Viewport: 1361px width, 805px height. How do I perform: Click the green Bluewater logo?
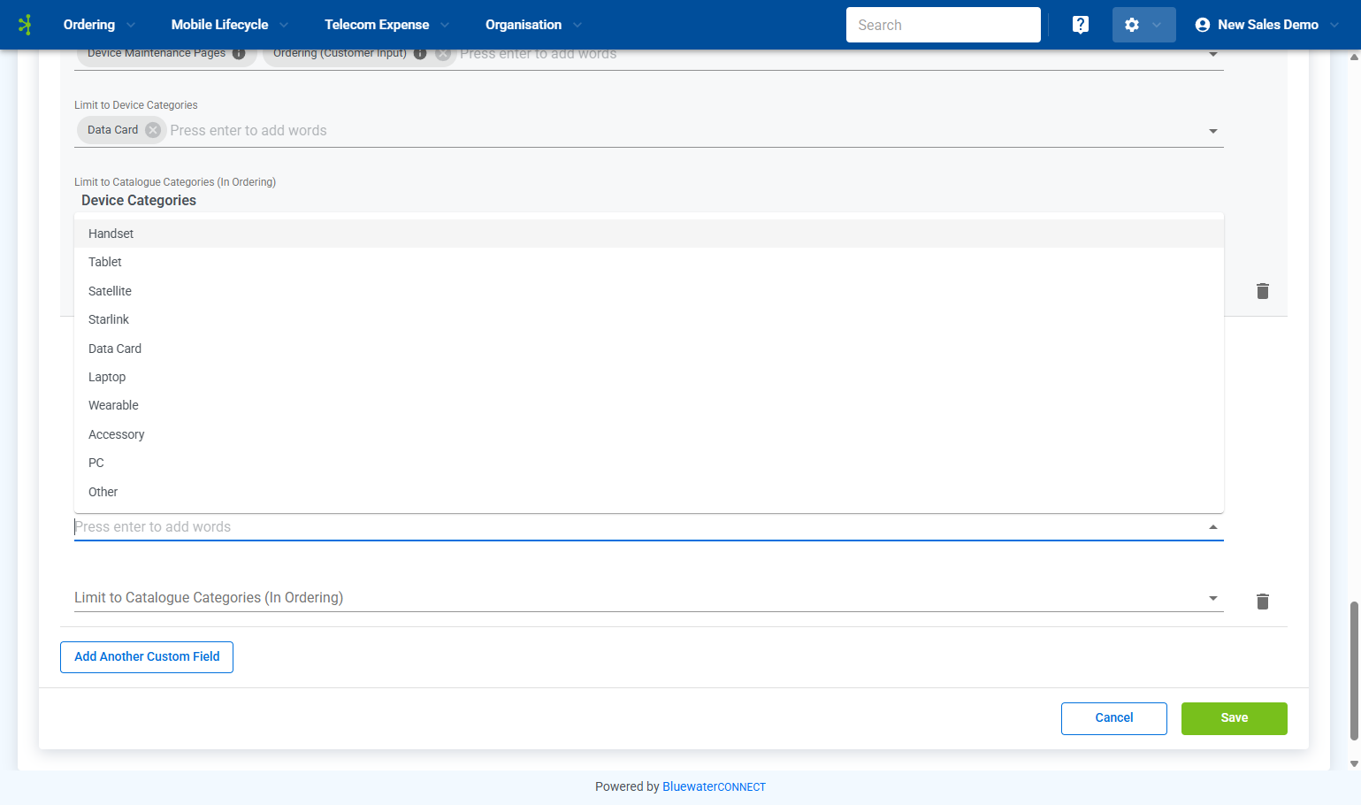25,24
